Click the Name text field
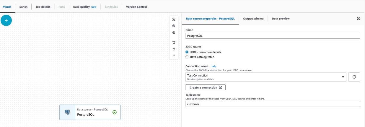The image size is (365, 127). 273,36
